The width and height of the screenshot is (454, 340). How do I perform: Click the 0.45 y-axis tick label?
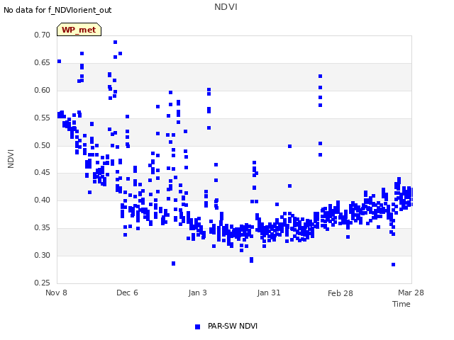pyautogui.click(x=42, y=173)
